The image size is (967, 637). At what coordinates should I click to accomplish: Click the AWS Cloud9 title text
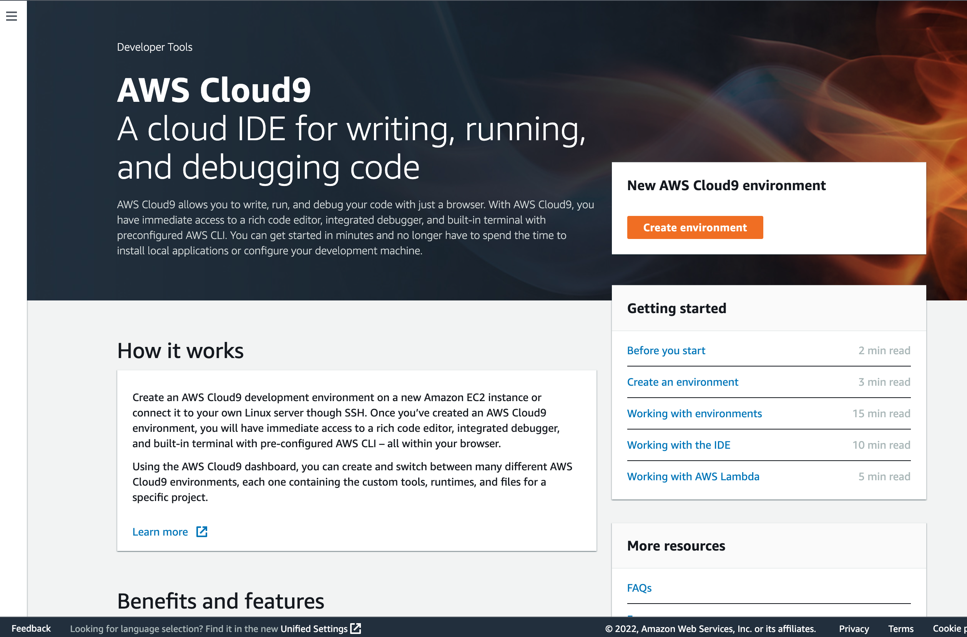214,90
